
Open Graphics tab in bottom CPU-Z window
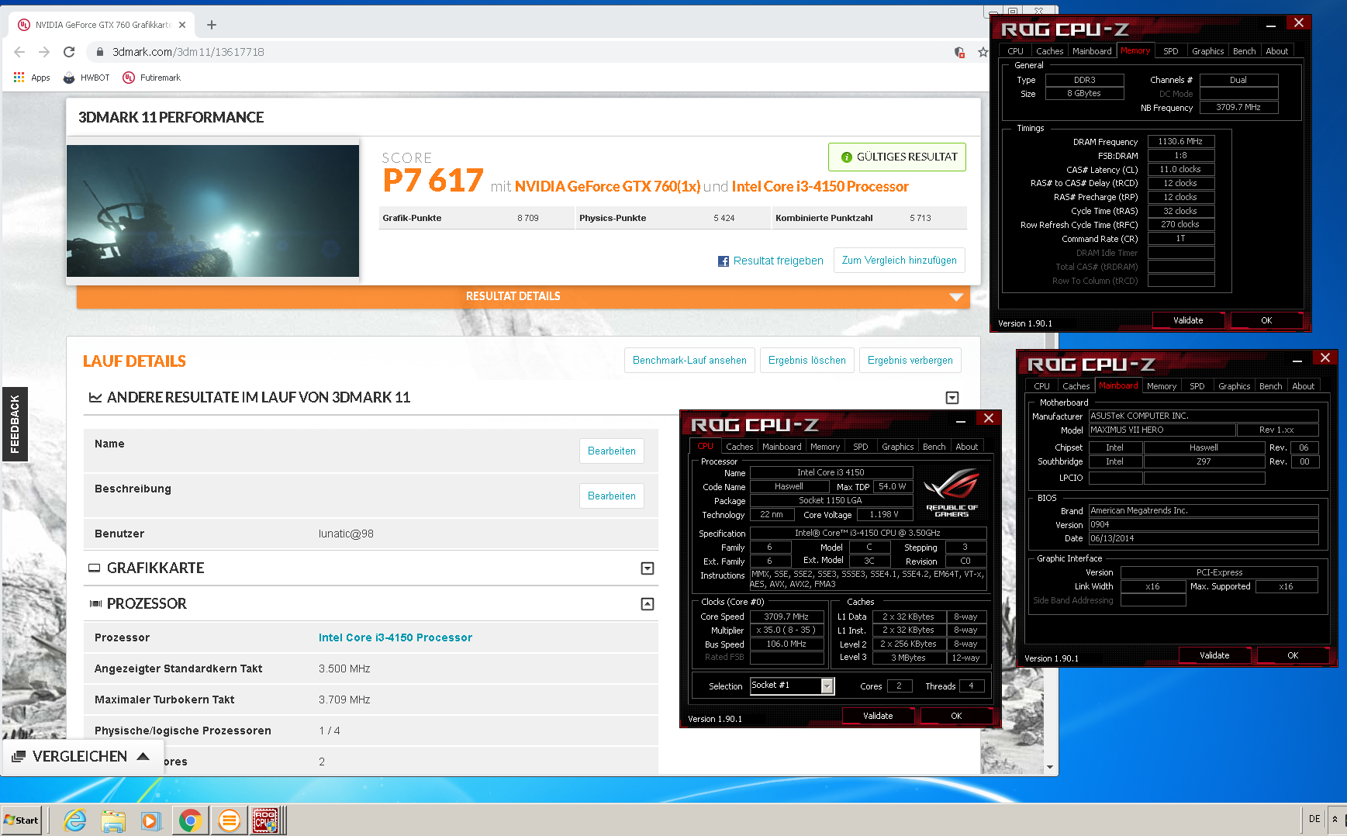[897, 447]
